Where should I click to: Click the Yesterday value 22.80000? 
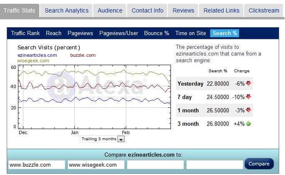[218, 84]
